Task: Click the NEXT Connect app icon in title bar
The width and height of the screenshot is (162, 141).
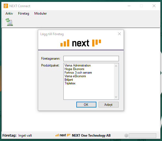Action: 6,6
